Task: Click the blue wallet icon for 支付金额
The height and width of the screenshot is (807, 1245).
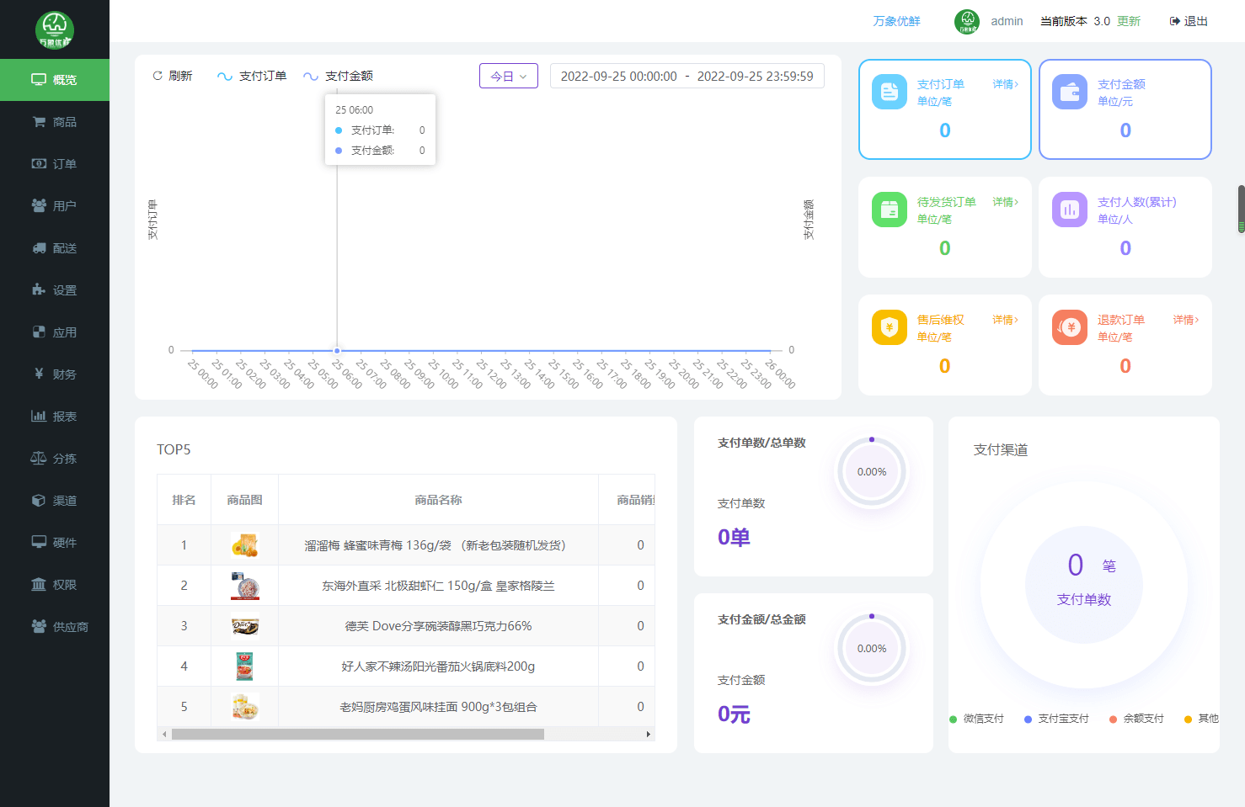Action: tap(1069, 93)
